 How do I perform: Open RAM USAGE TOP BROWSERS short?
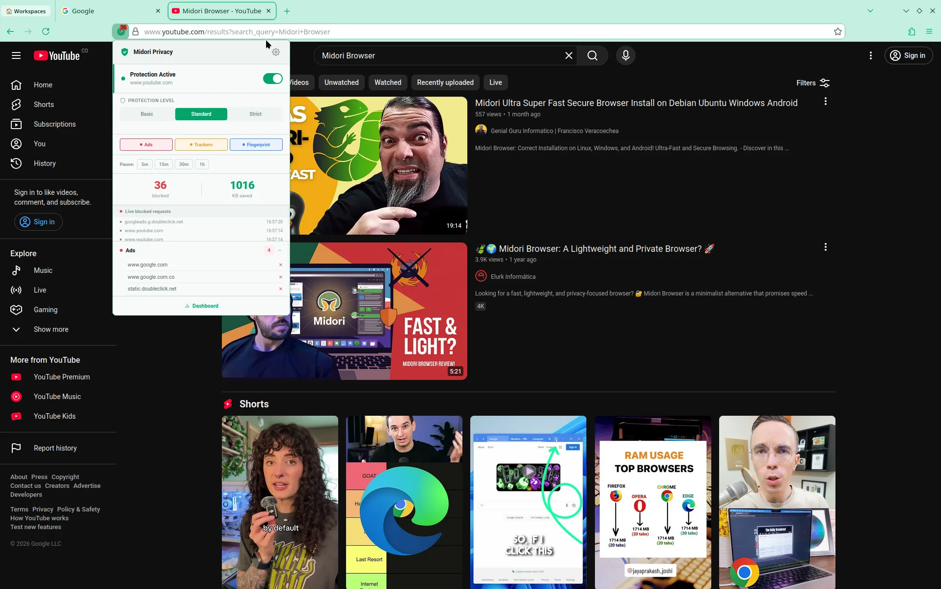pos(652,502)
